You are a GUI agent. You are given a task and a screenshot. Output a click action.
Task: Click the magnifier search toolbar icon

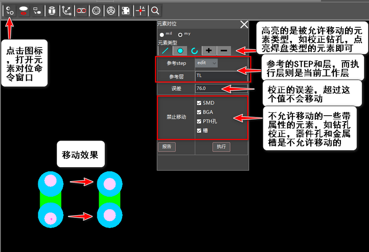[x=155, y=10]
